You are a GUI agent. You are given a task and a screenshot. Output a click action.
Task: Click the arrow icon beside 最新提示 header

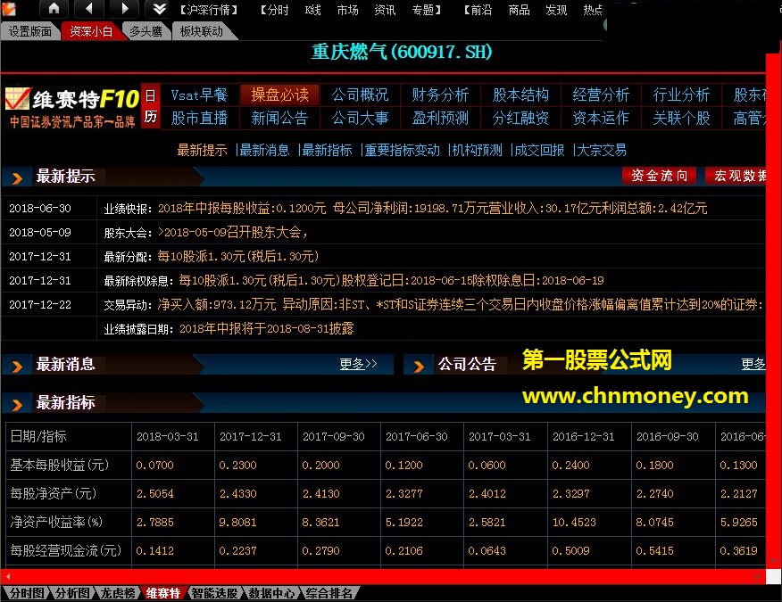coord(17,177)
